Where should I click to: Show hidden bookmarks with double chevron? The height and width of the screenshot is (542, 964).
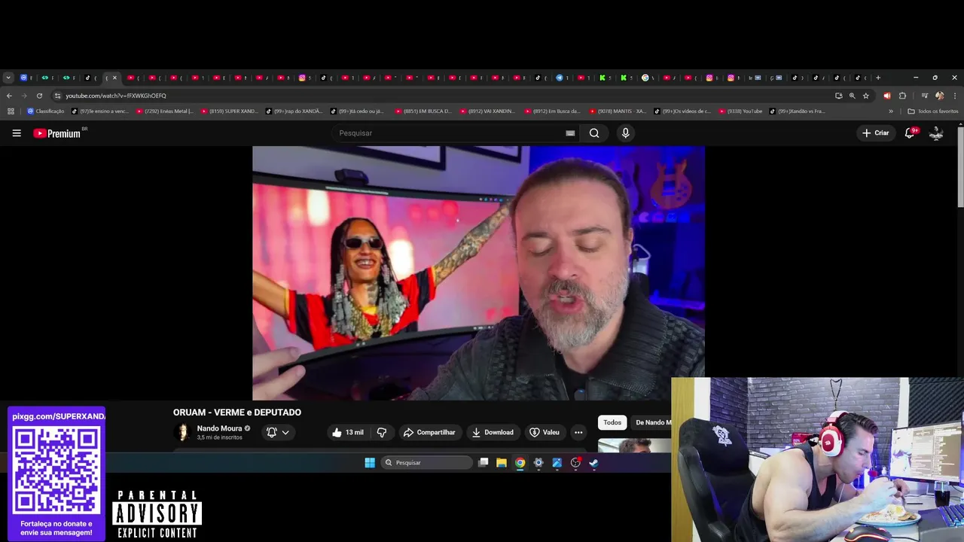click(x=891, y=111)
